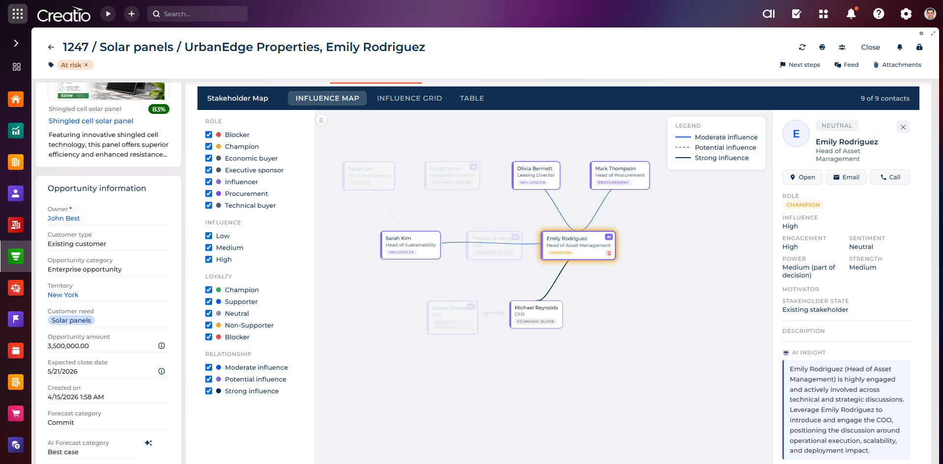Disable the Strong influence relationship filter

209,391
